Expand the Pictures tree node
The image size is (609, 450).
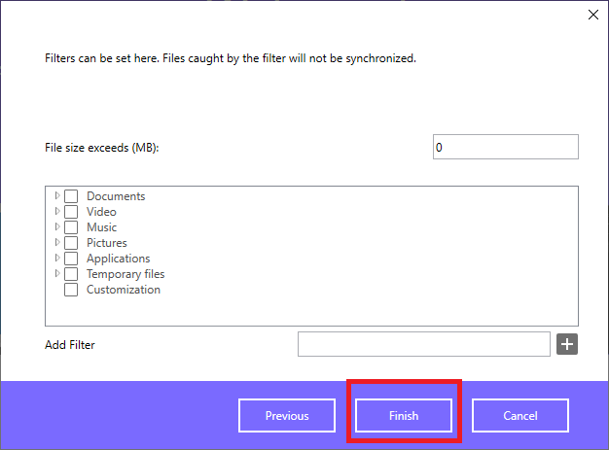[x=57, y=242]
